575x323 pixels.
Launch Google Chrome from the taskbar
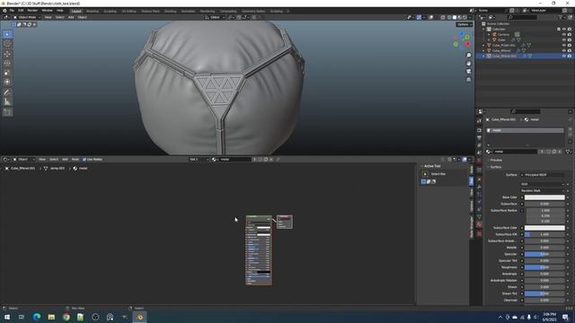66,317
